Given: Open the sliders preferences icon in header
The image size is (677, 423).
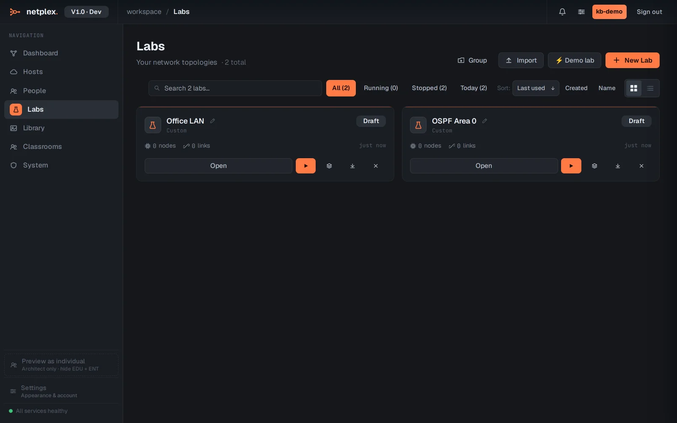Looking at the screenshot, I should point(581,12).
